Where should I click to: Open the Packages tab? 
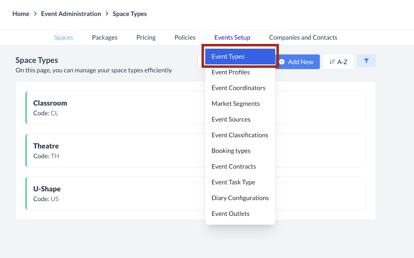(105, 38)
